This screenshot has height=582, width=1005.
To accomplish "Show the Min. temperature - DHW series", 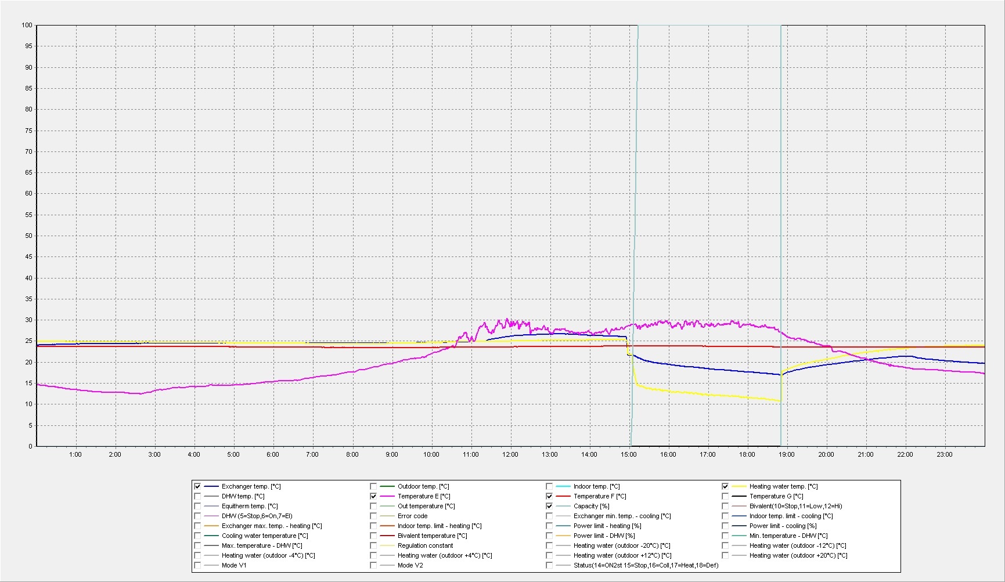I will (x=725, y=536).
